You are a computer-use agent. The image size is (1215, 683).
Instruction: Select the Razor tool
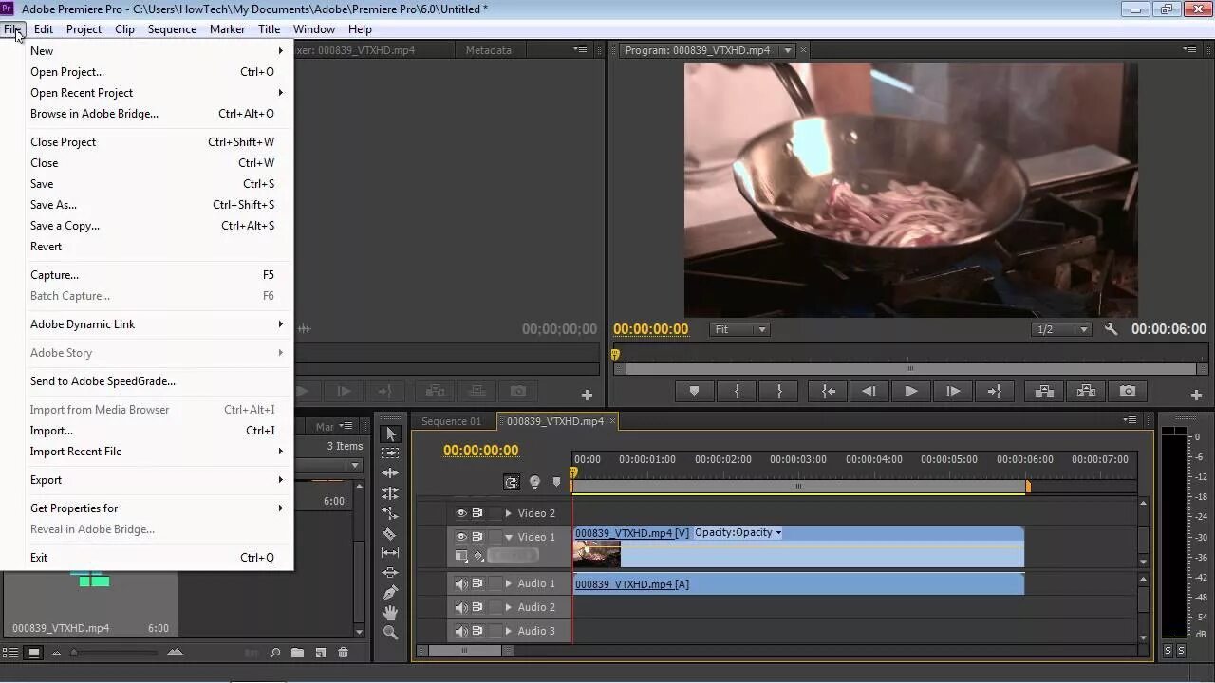(x=390, y=533)
